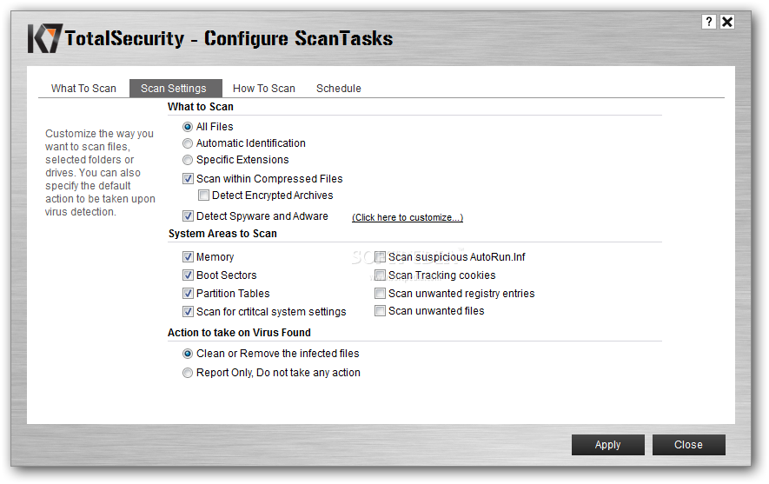The image size is (769, 484).
Task: Click 'Action to take on Virus Found' heading
Action: click(x=239, y=333)
